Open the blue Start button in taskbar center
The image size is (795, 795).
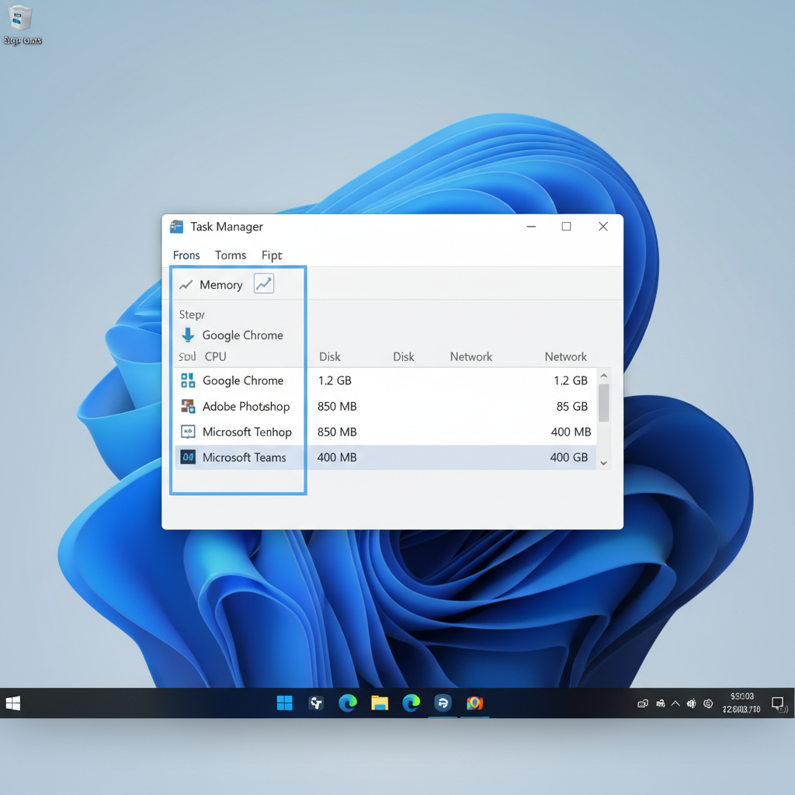284,703
